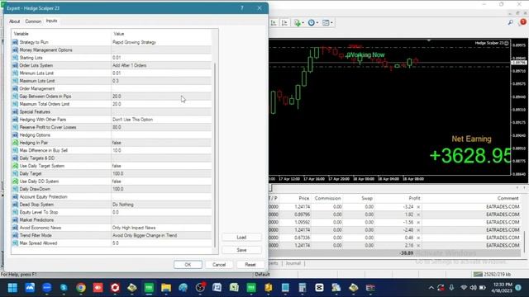This screenshot has height=297, width=529.
Task: Click the help question mark in dialog title
Action: click(242, 8)
